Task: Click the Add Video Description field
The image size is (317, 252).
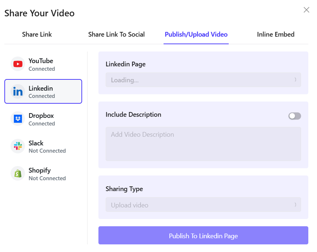Action: [203, 144]
